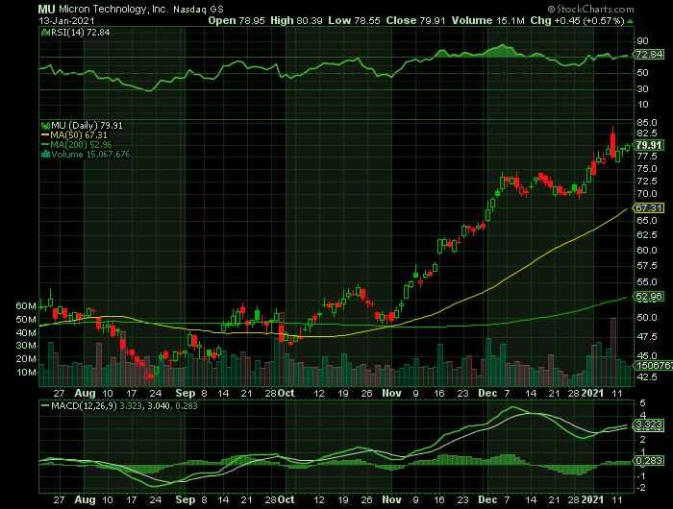Click the Chg +0.45 (+0.57%) readout
The image size is (673, 509).
(577, 20)
